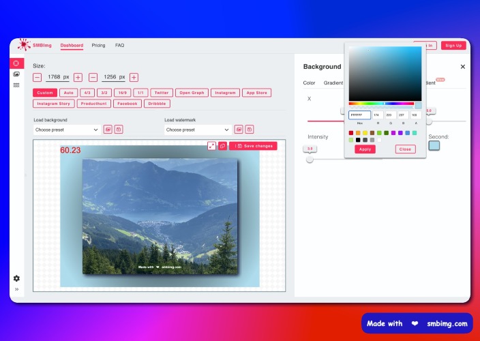Image resolution: width=480 pixels, height=341 pixels.
Task: Open the image panel sidebar icon
Action: point(16,74)
